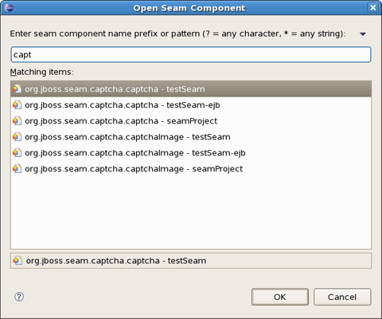Click the component name pattern field containing 'capt'

pos(191,54)
